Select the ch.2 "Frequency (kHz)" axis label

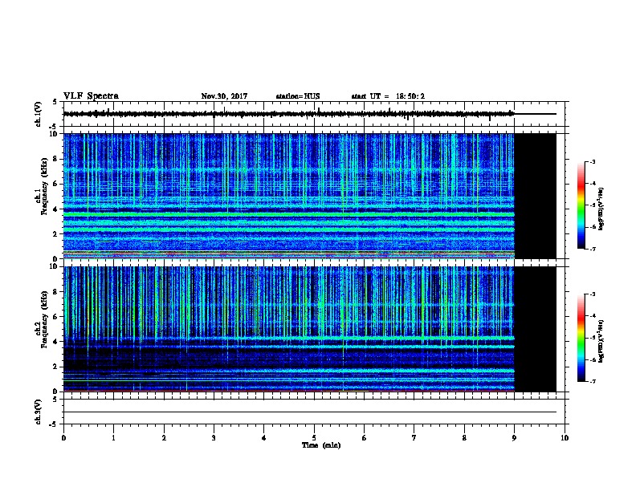[44, 319]
